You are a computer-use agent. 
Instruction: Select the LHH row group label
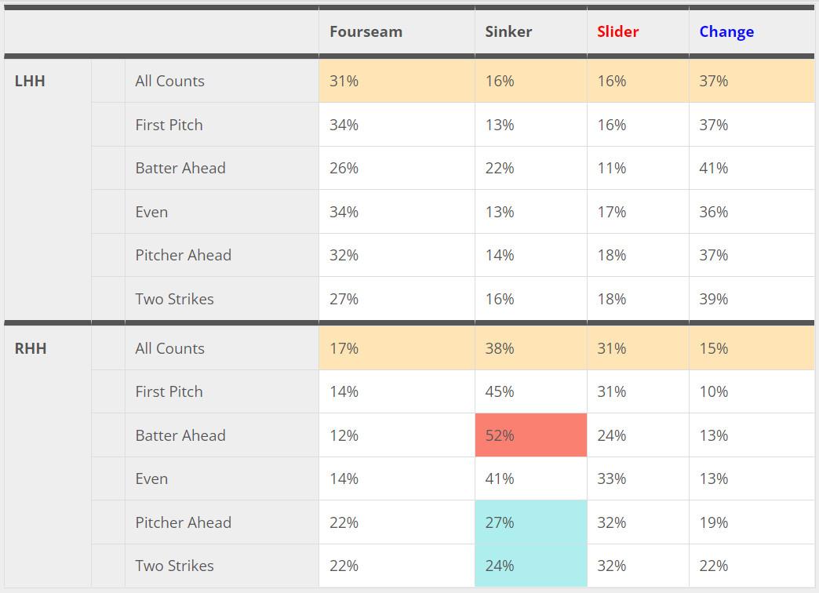(30, 82)
